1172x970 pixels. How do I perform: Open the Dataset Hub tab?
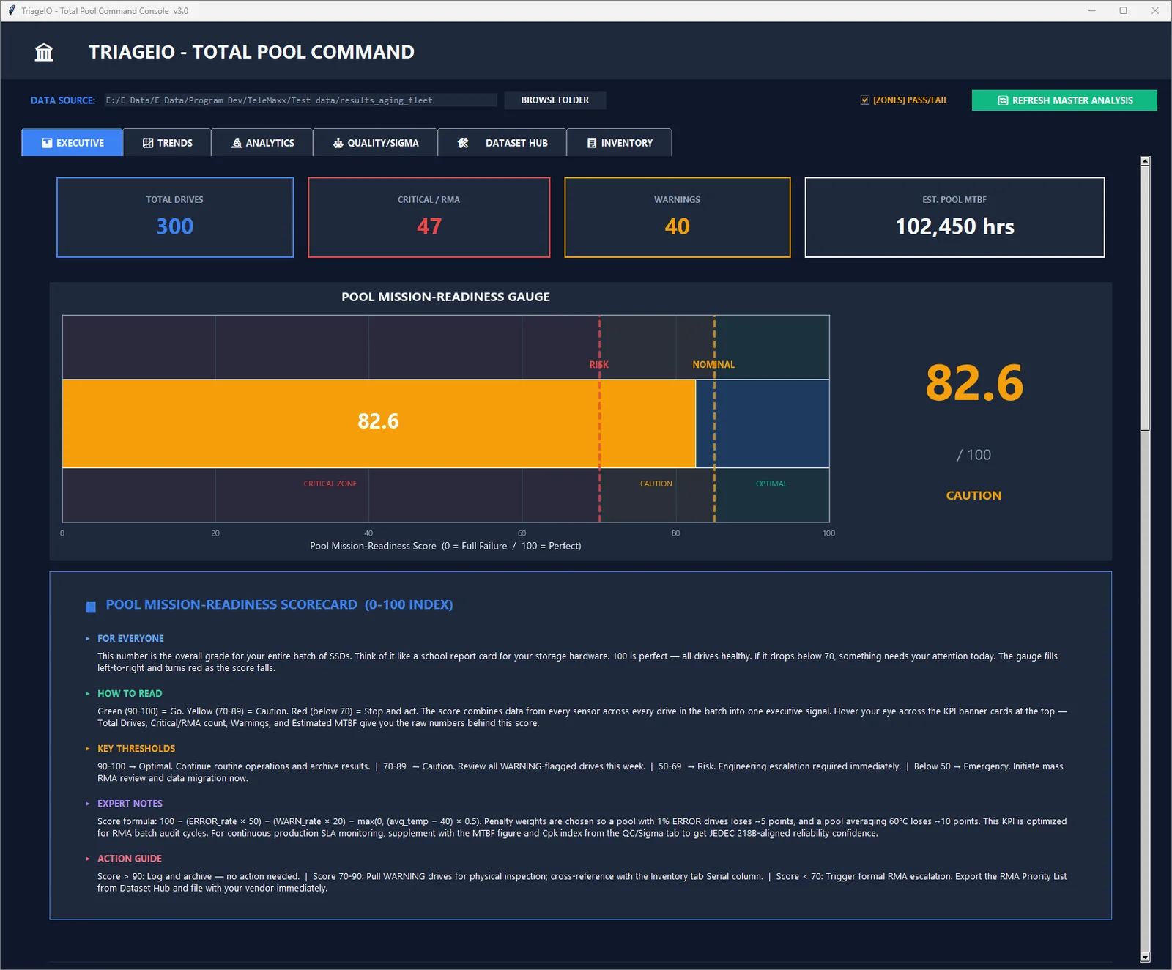(x=502, y=143)
